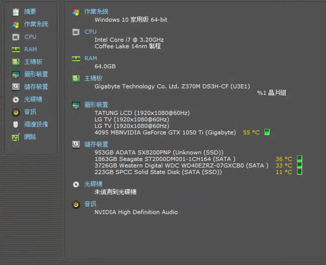Click the 儲存裝置 heading in summary panel
This screenshot has width=326, height=265.
tap(96, 144)
